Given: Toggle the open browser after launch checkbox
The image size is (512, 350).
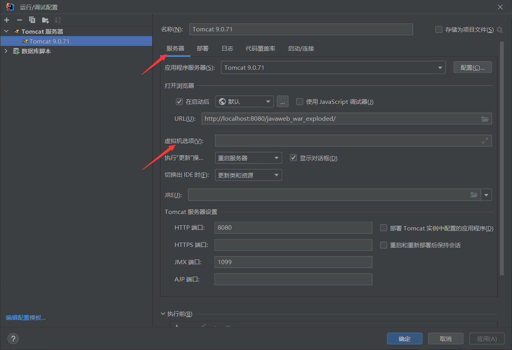Looking at the screenshot, I should [x=179, y=102].
